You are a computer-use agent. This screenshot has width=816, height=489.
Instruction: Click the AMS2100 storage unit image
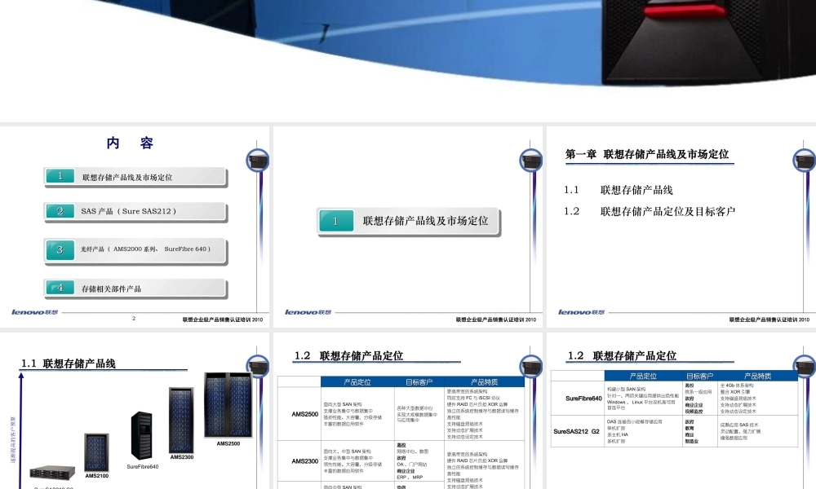pyautogui.click(x=97, y=452)
